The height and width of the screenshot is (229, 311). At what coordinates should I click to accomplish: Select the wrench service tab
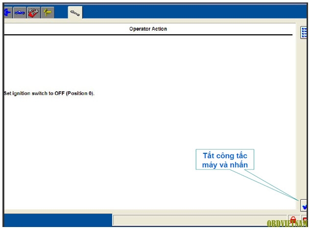75,13
